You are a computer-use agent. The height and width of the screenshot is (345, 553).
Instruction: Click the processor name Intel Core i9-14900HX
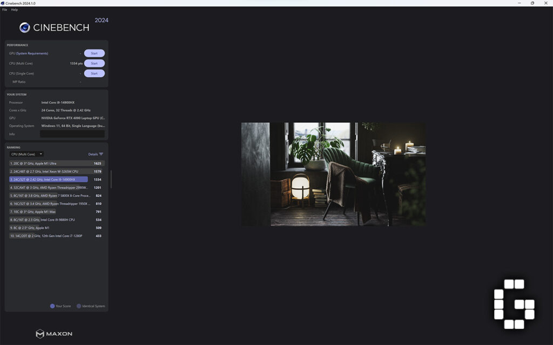coord(58,102)
